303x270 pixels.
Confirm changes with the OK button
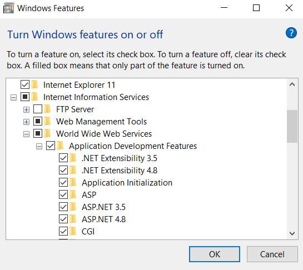[x=215, y=254]
